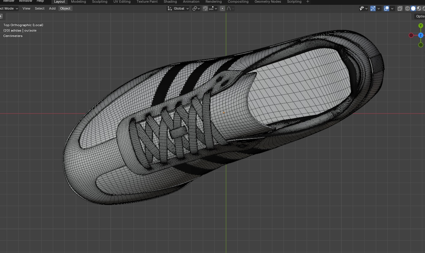Image resolution: width=425 pixels, height=253 pixels.
Task: Click the '(20) adidas | outsole' label
Action: point(20,30)
